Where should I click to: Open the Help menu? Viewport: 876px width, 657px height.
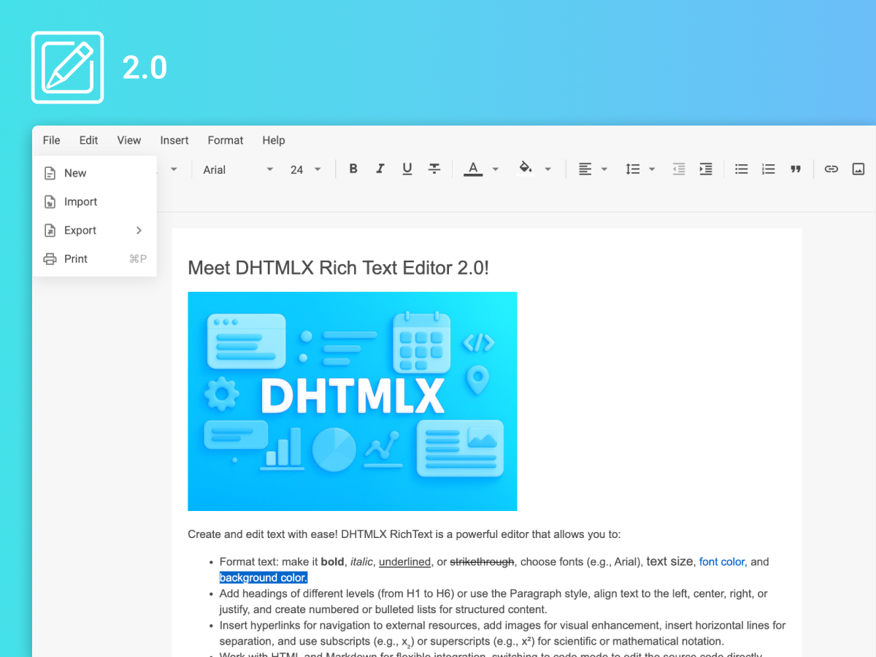coord(274,140)
